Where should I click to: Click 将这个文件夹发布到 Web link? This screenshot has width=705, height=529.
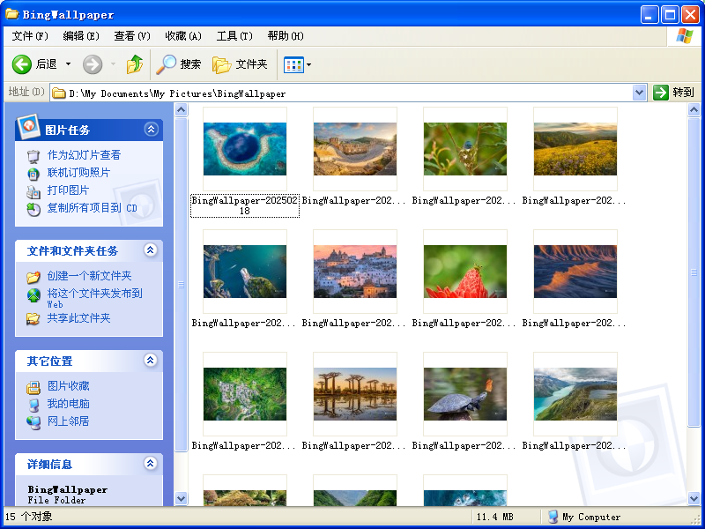click(95, 298)
